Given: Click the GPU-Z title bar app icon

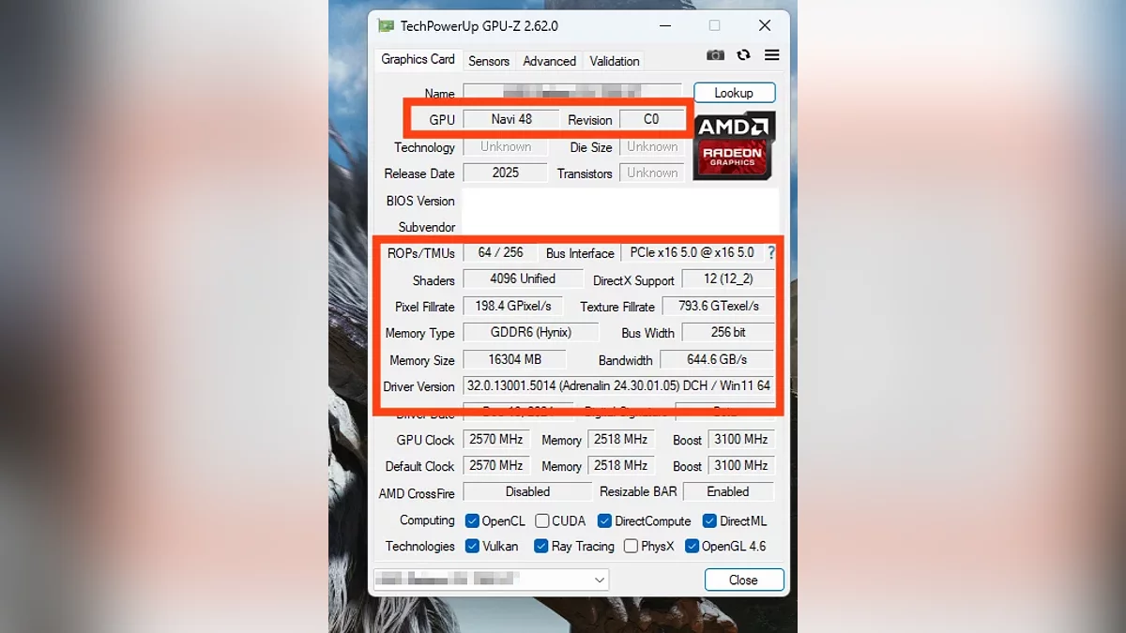Looking at the screenshot, I should [x=385, y=26].
